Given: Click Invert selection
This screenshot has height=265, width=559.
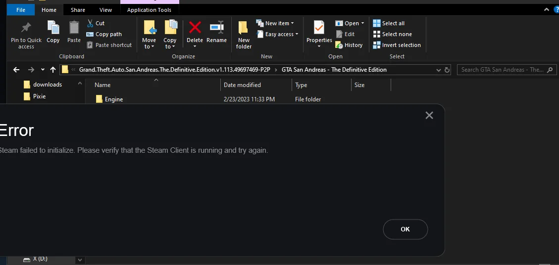Looking at the screenshot, I should click(397, 45).
